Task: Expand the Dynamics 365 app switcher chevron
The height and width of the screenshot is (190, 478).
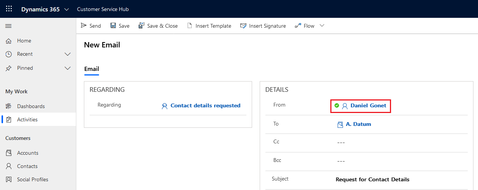Action: tap(67, 9)
